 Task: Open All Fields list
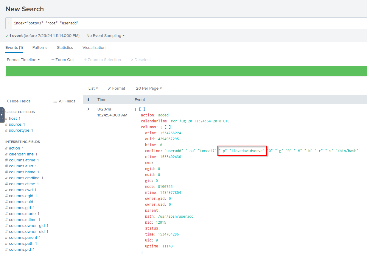[64, 101]
